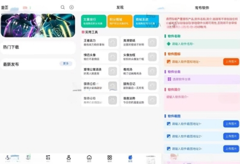Tap 更多 next to 最新发布
The width and height of the screenshot is (240, 164).
pyautogui.click(x=66, y=63)
